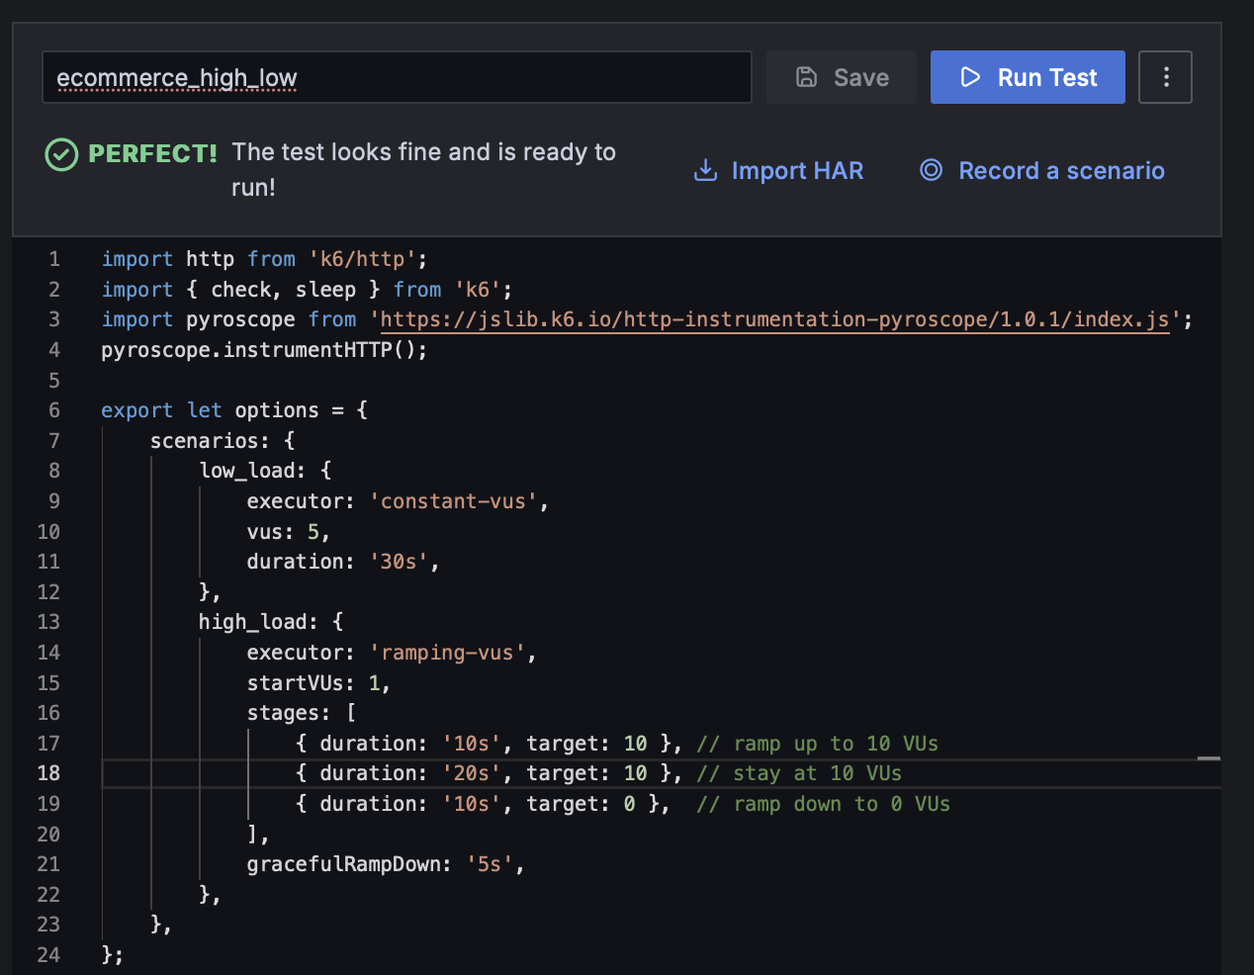
Task: Click the Save floppy disk icon
Action: (x=807, y=77)
